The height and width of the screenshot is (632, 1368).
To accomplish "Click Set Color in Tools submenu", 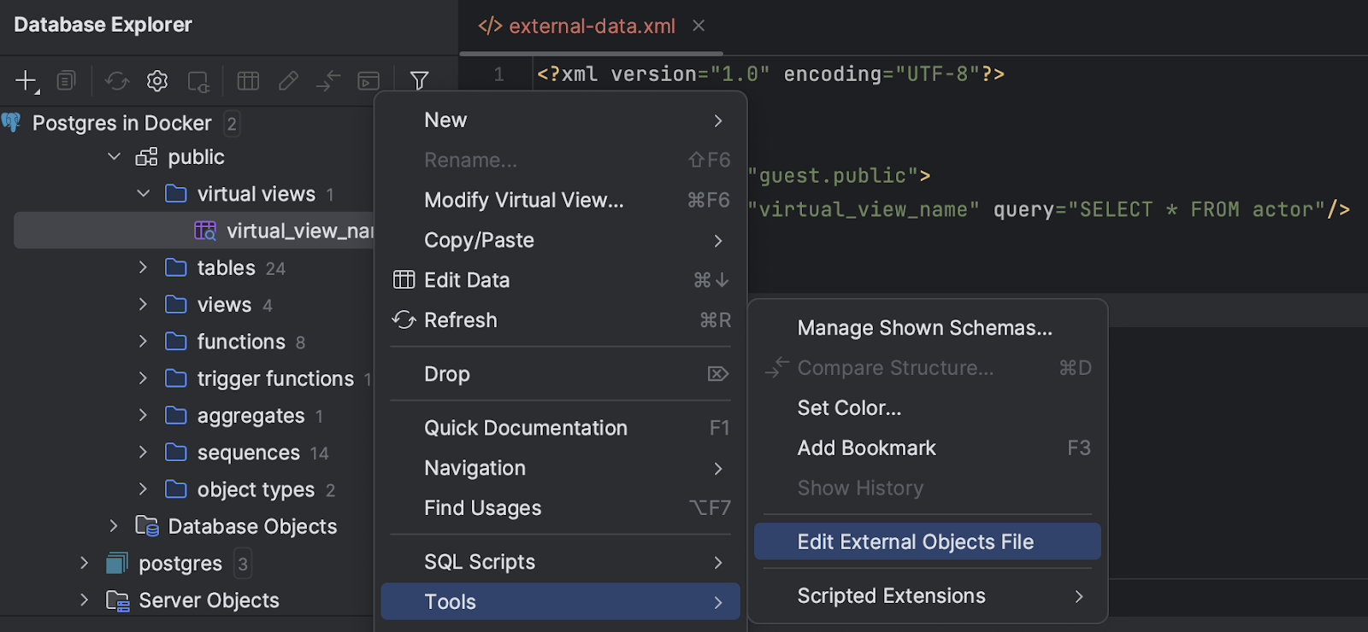I will [849, 408].
